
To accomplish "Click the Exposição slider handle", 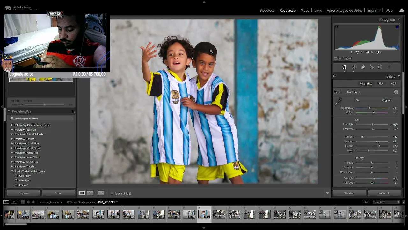I will click(x=372, y=125).
